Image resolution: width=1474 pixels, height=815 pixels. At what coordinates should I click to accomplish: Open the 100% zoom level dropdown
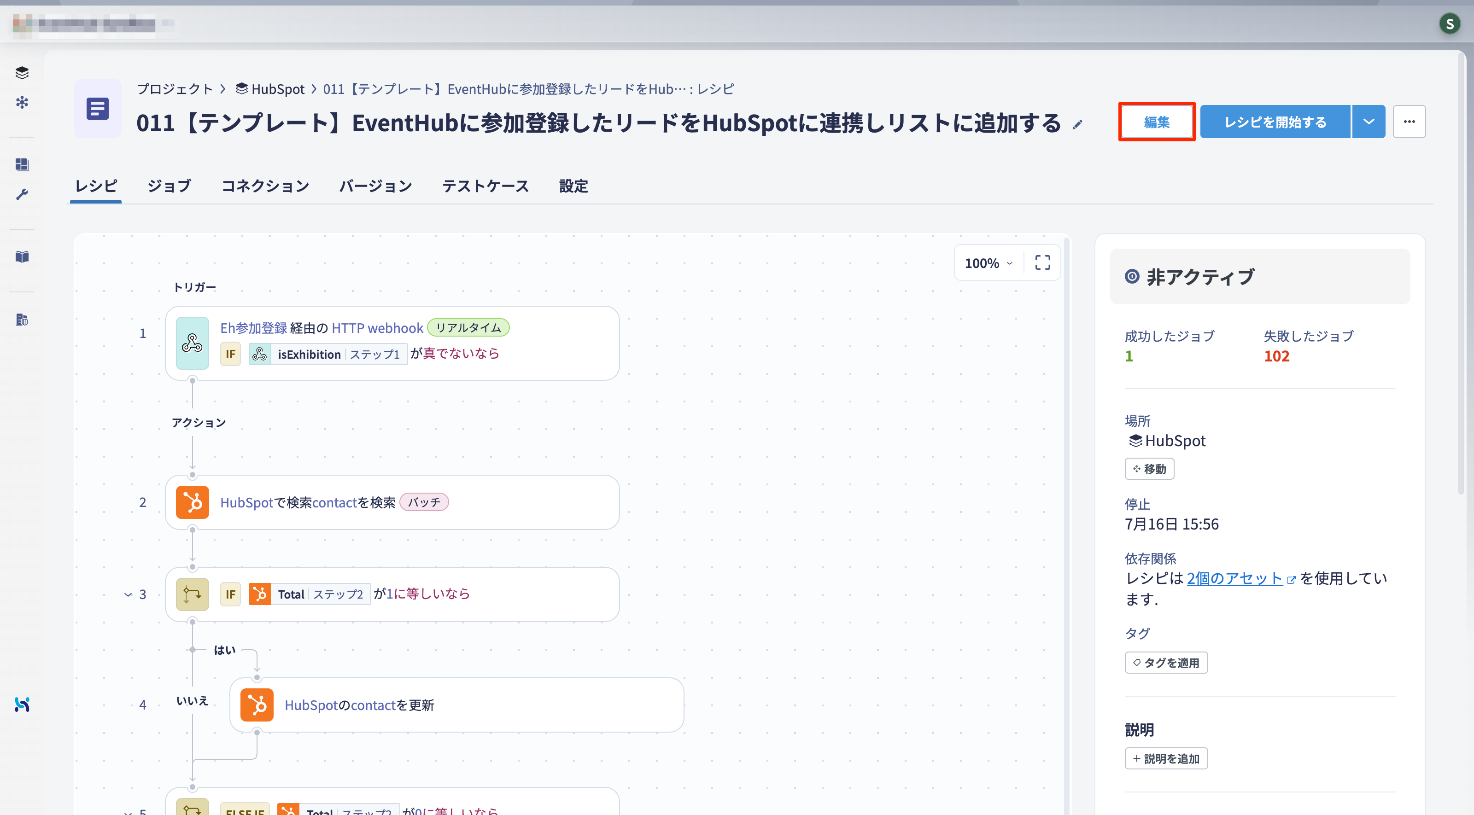click(989, 263)
